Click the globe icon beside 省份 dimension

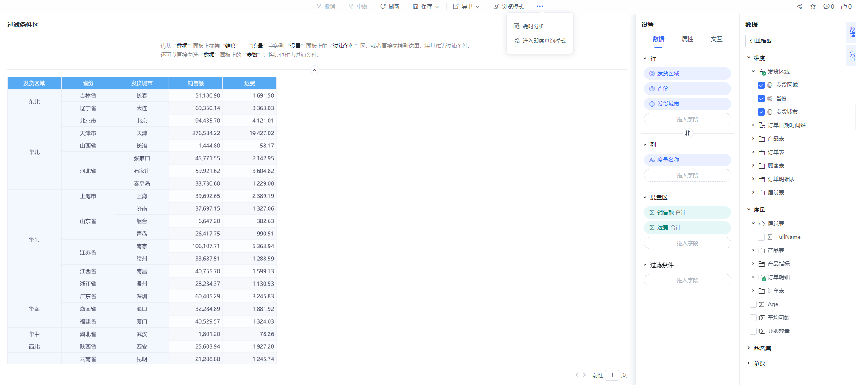770,99
